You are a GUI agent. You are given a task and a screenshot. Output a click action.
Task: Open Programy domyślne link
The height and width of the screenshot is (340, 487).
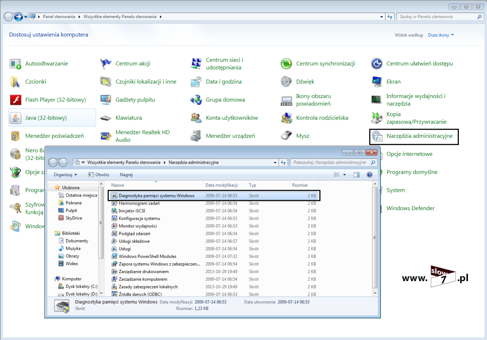412,172
